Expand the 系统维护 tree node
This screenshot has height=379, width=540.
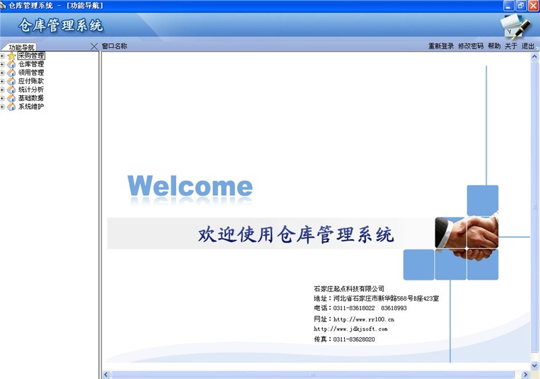tap(2, 107)
